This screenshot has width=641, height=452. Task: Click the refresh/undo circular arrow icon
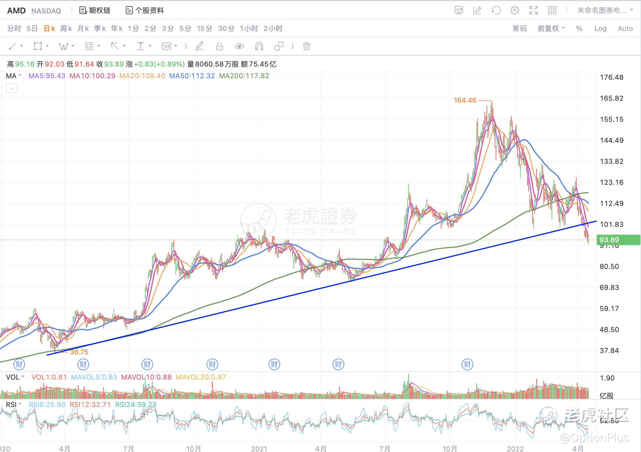tap(496, 11)
